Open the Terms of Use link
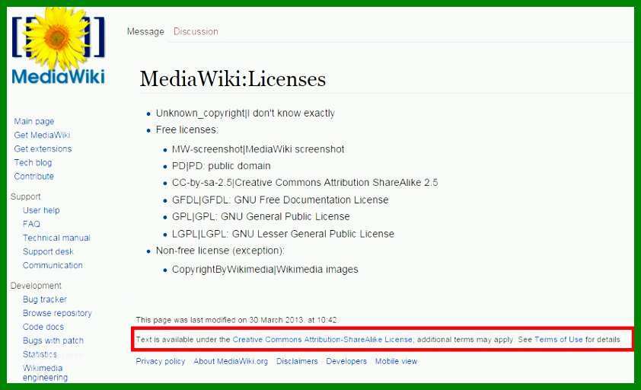 (559, 340)
